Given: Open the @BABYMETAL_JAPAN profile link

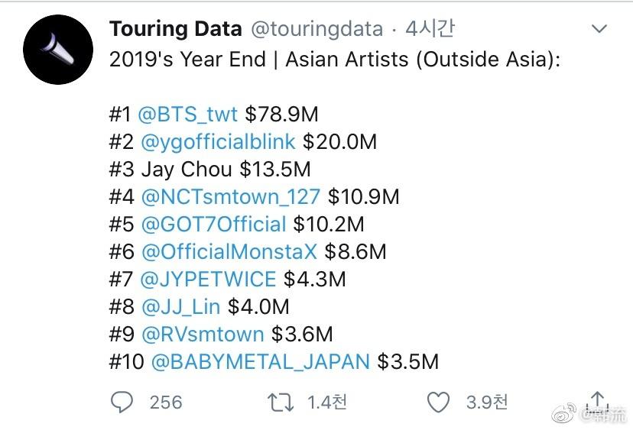Looking at the screenshot, I should [x=261, y=361].
